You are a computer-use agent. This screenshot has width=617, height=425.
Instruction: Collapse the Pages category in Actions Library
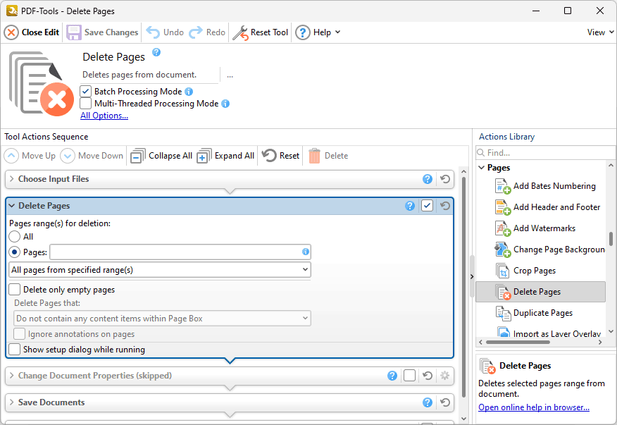click(482, 168)
